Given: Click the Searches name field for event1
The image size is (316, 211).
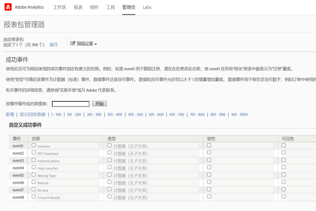Looking at the screenshot, I should click(x=68, y=146).
